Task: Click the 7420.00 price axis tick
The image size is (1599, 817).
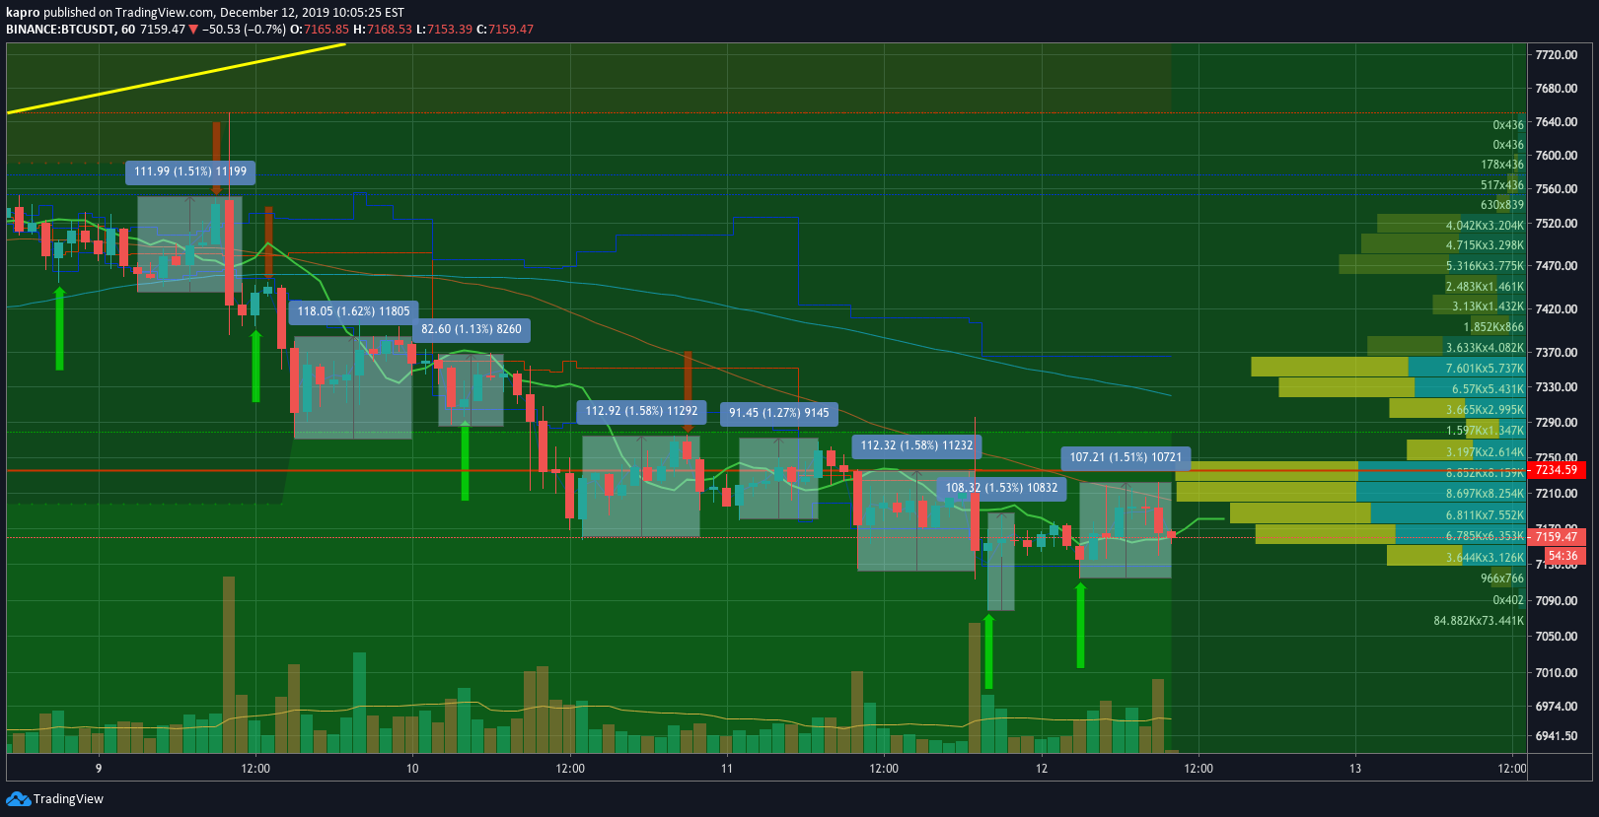Action: click(1557, 309)
